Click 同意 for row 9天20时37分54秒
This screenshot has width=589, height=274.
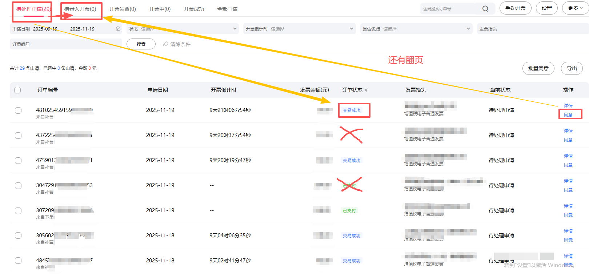click(568, 140)
